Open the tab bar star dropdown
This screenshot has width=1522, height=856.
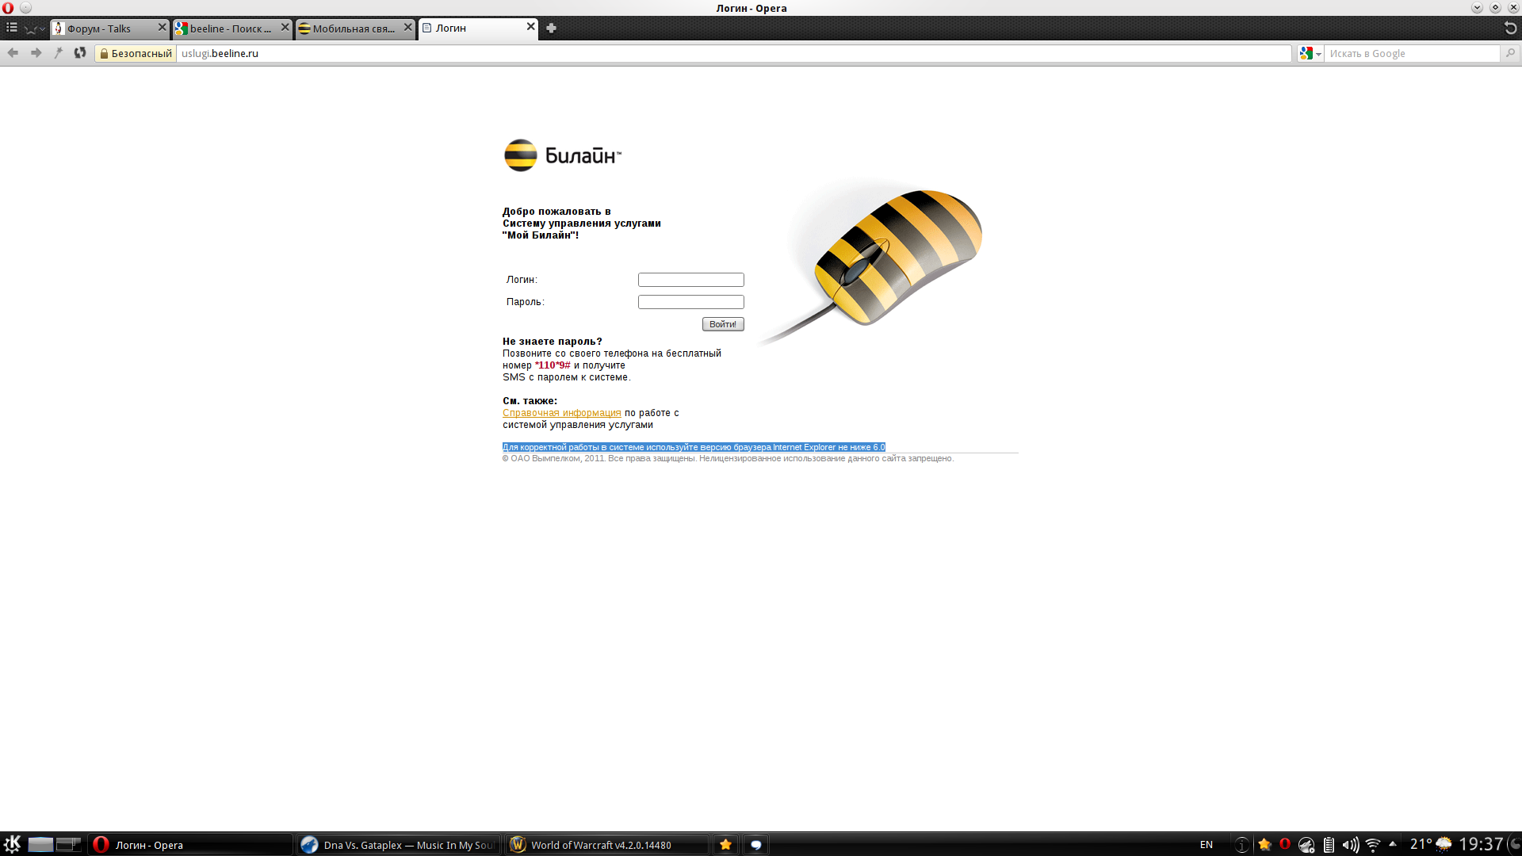click(35, 29)
